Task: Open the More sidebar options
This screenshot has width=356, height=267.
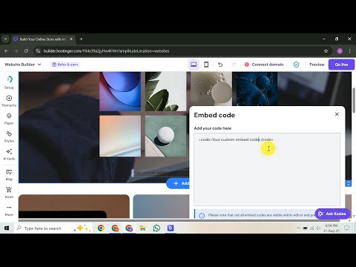Action: [x=9, y=210]
